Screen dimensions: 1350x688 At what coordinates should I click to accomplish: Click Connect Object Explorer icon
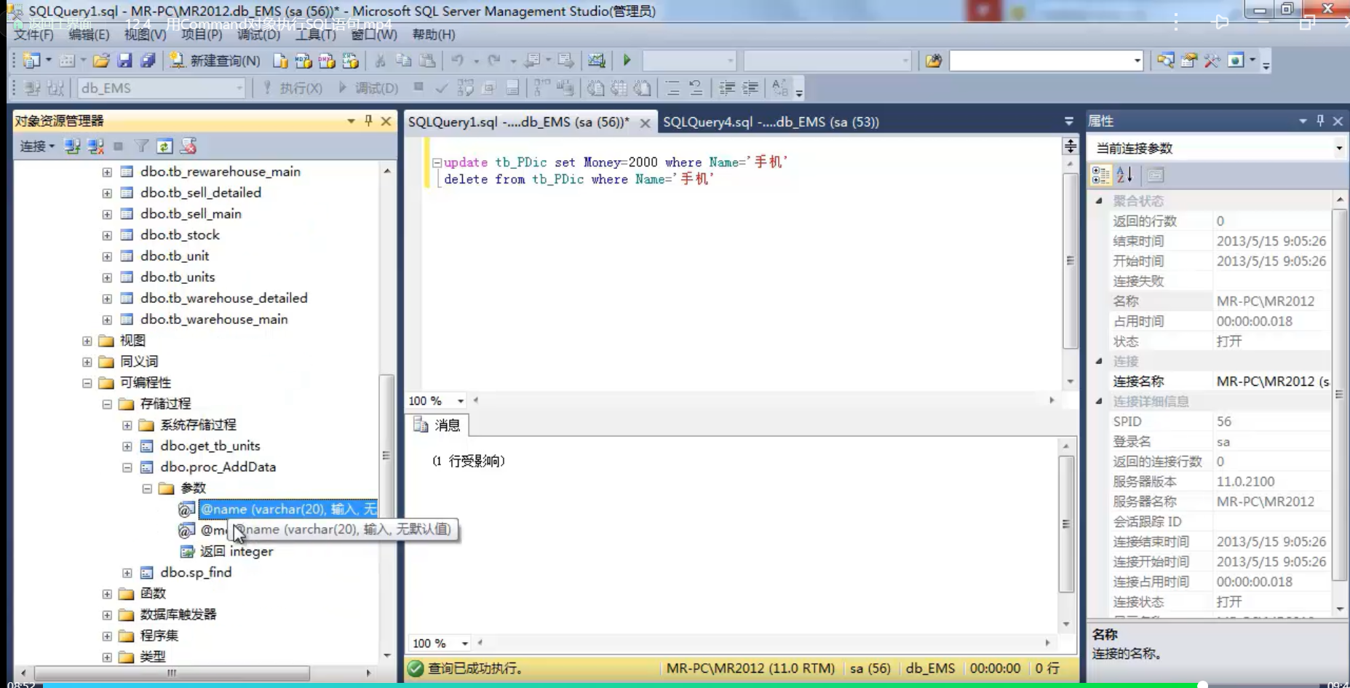click(x=72, y=146)
